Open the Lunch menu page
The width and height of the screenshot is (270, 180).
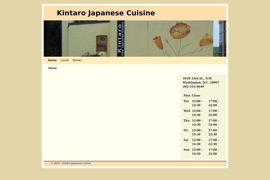click(64, 60)
